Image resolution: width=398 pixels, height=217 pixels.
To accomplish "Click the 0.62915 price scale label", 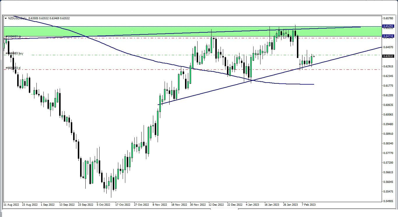I will click(x=388, y=66).
